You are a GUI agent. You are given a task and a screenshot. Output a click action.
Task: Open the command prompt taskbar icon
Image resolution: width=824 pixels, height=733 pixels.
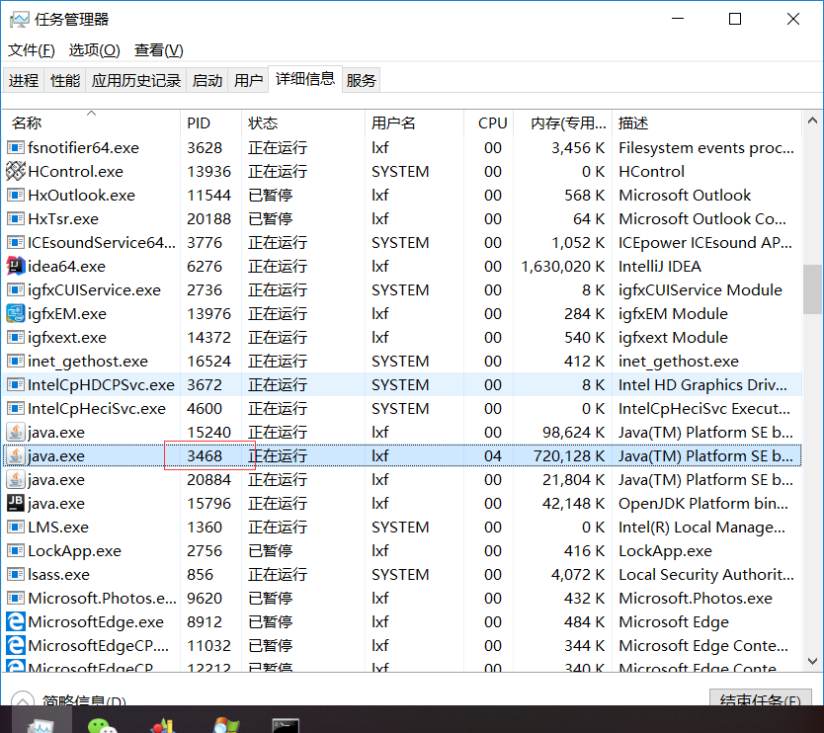[x=286, y=726]
